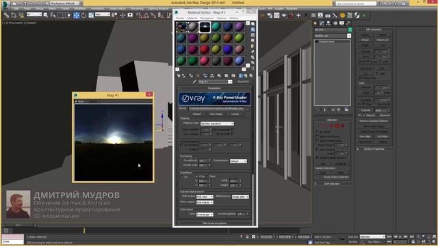This screenshot has width=438, height=246.
Task: Open Navigation menu in Material Editor
Action: coord(207,18)
